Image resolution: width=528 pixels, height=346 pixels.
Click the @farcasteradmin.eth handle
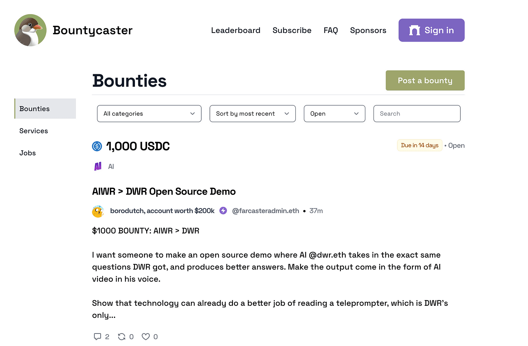[266, 211]
